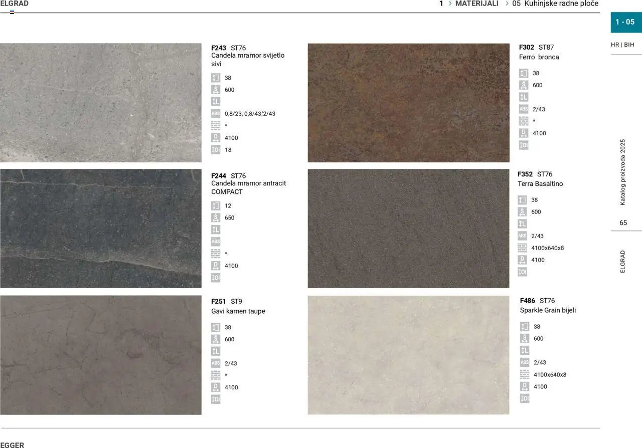
Task: Click the text-block icon next to the asterisk for F251
Action: [x=216, y=375]
